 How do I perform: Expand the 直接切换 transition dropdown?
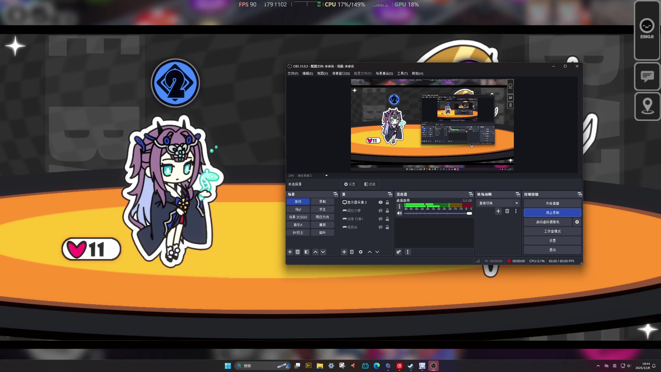click(517, 203)
